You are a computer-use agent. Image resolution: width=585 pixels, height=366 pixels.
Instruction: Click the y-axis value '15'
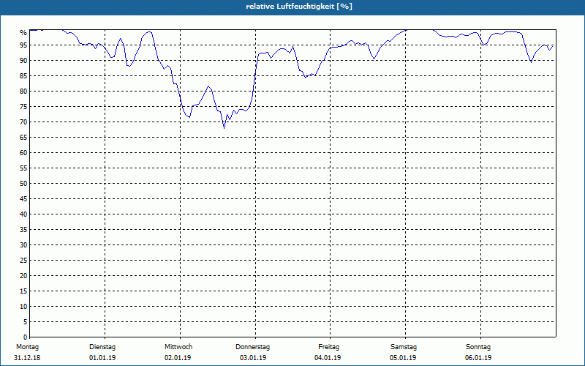pyautogui.click(x=23, y=291)
